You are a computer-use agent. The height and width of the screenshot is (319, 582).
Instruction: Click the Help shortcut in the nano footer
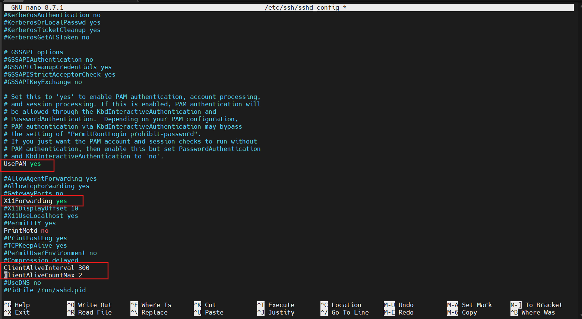coord(16,305)
